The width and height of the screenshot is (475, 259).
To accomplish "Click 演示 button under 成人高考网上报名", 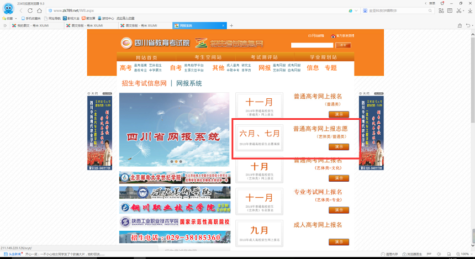I will click(339, 242).
